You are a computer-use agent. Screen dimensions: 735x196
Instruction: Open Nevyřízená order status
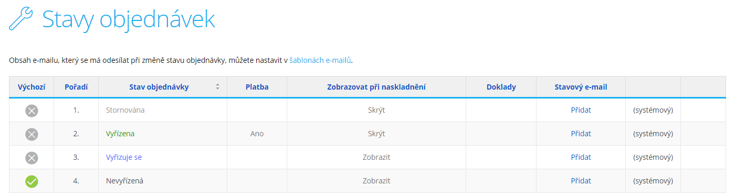(x=124, y=181)
